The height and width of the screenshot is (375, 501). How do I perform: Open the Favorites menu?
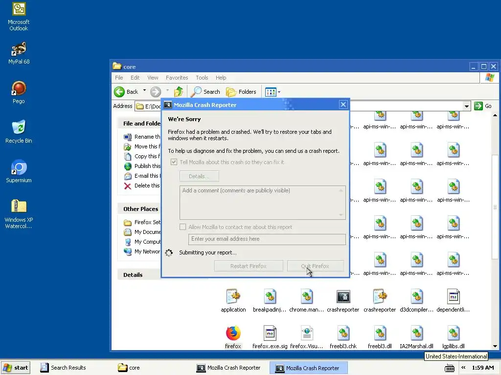(x=177, y=78)
